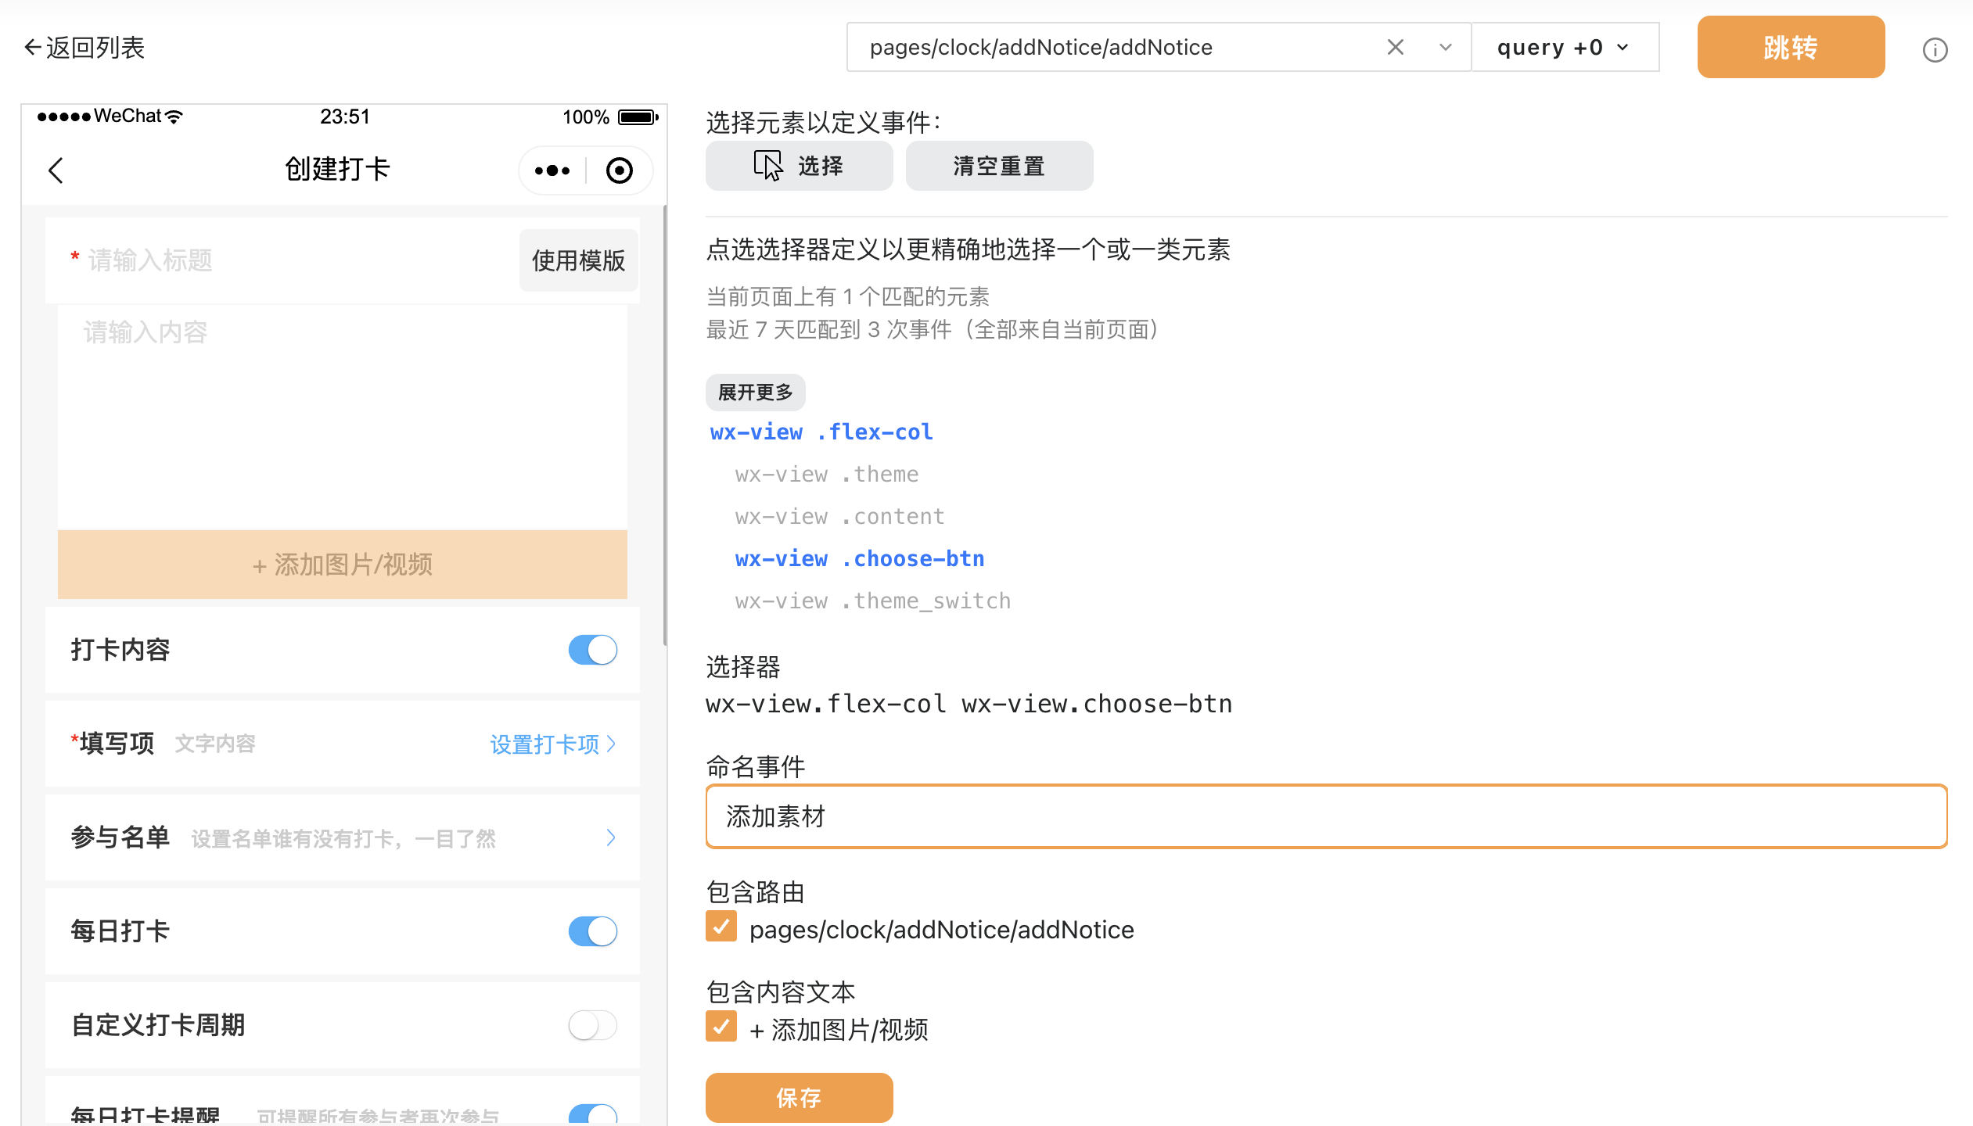The height and width of the screenshot is (1126, 1973).
Task: Click the event name input field
Action: 1325,816
